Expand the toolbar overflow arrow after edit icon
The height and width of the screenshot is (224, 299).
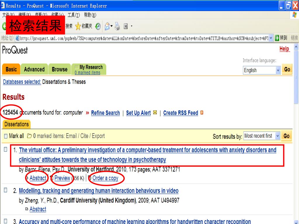pyautogui.click(x=132, y=26)
